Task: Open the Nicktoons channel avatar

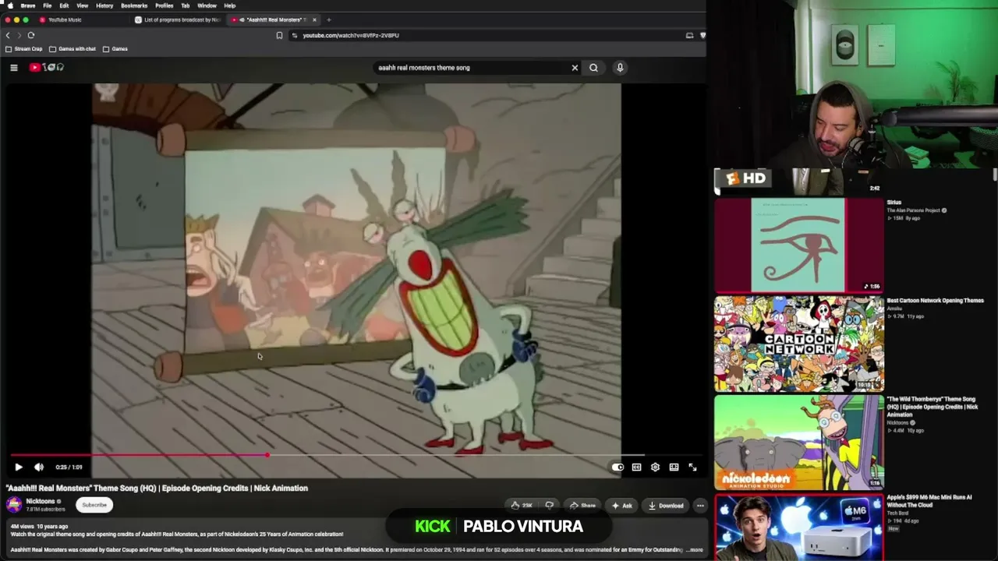Action: coord(14,505)
